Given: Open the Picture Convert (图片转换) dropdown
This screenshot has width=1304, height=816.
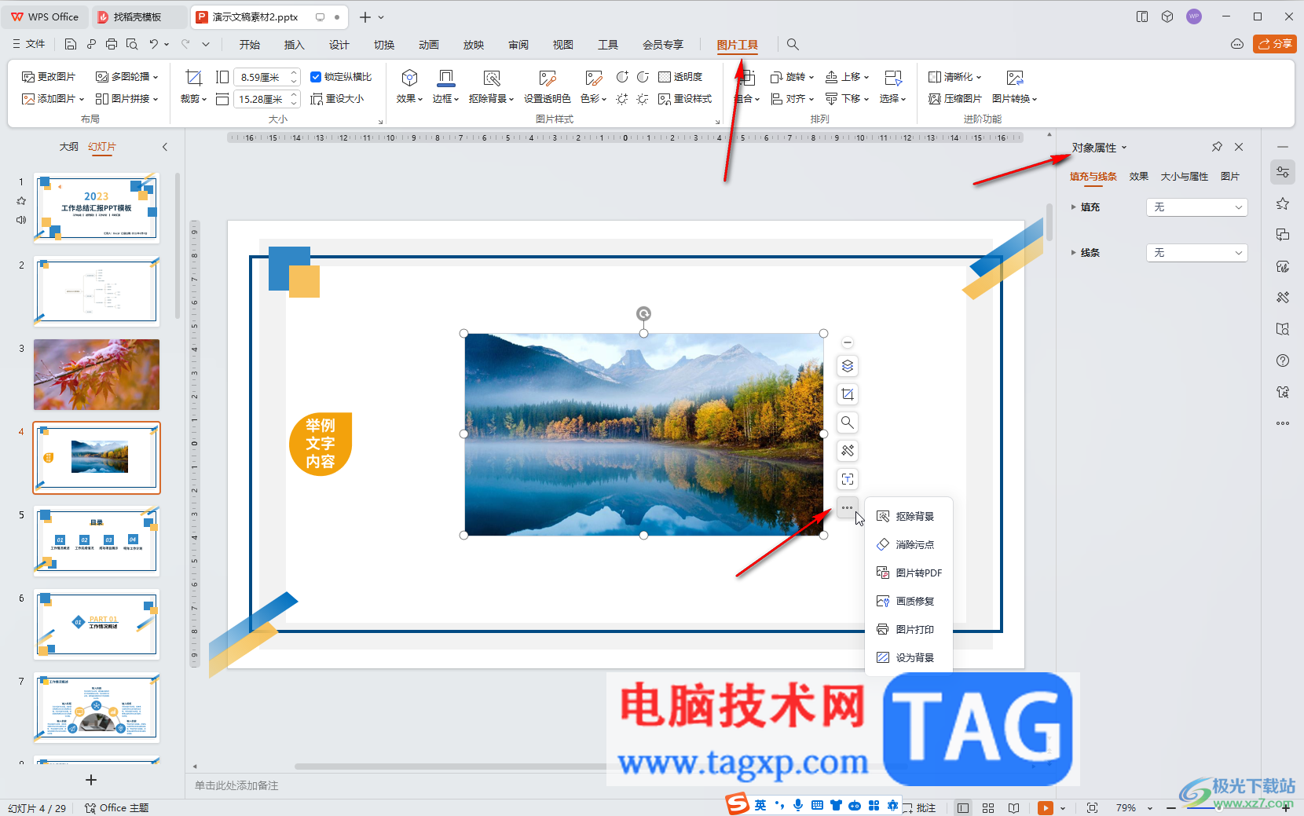Looking at the screenshot, I should tap(1015, 86).
